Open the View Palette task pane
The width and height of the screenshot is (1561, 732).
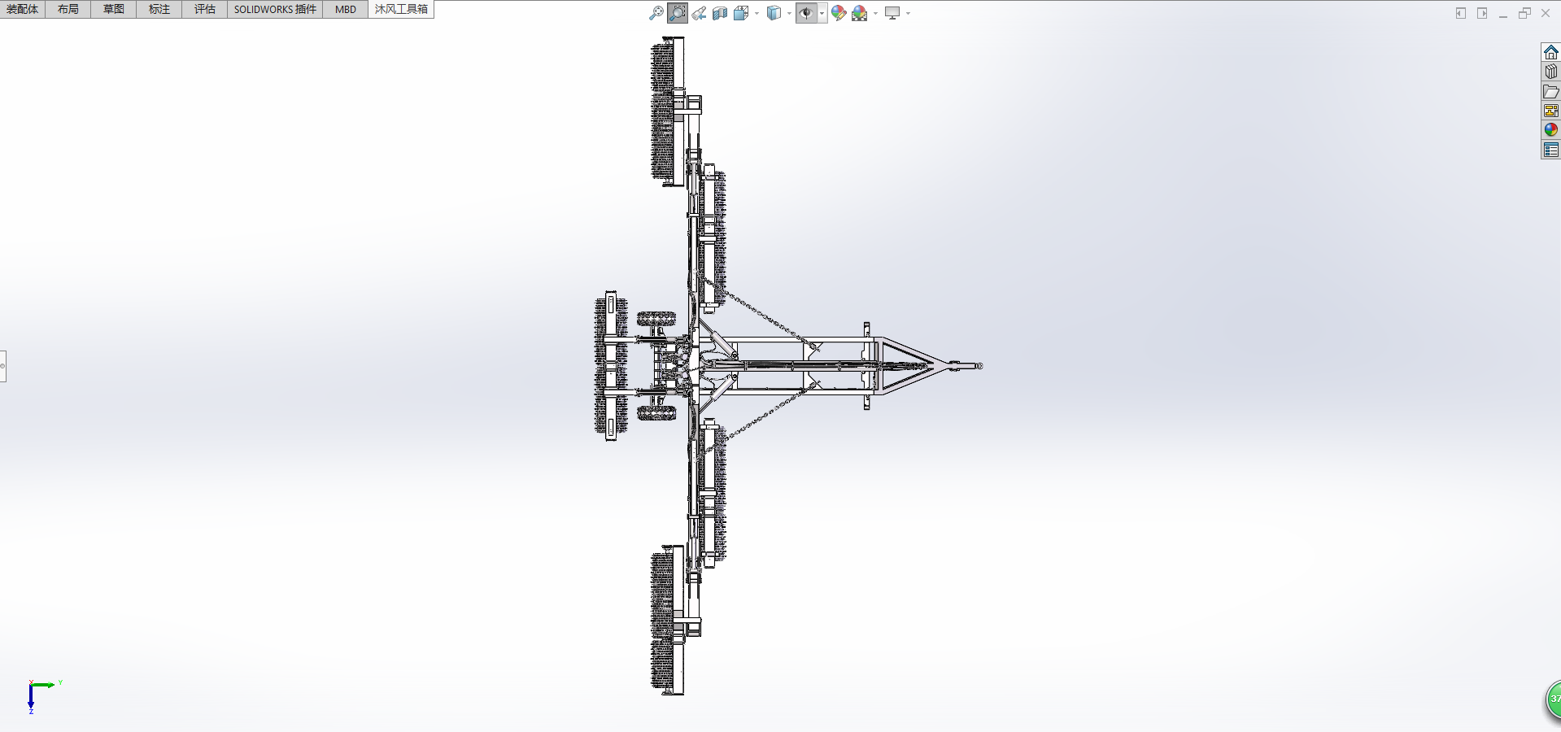pyautogui.click(x=1551, y=111)
